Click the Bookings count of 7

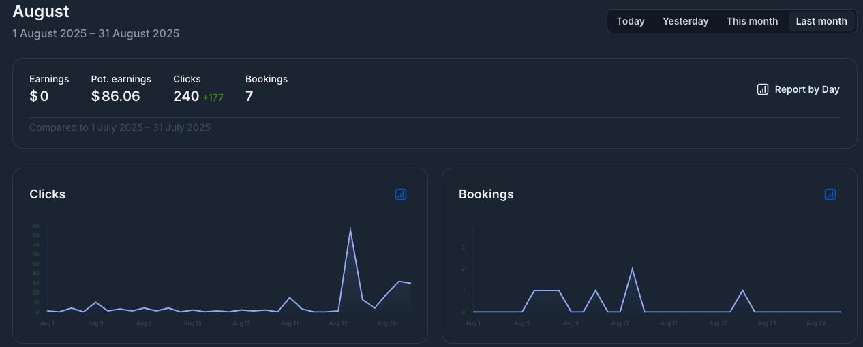(249, 96)
